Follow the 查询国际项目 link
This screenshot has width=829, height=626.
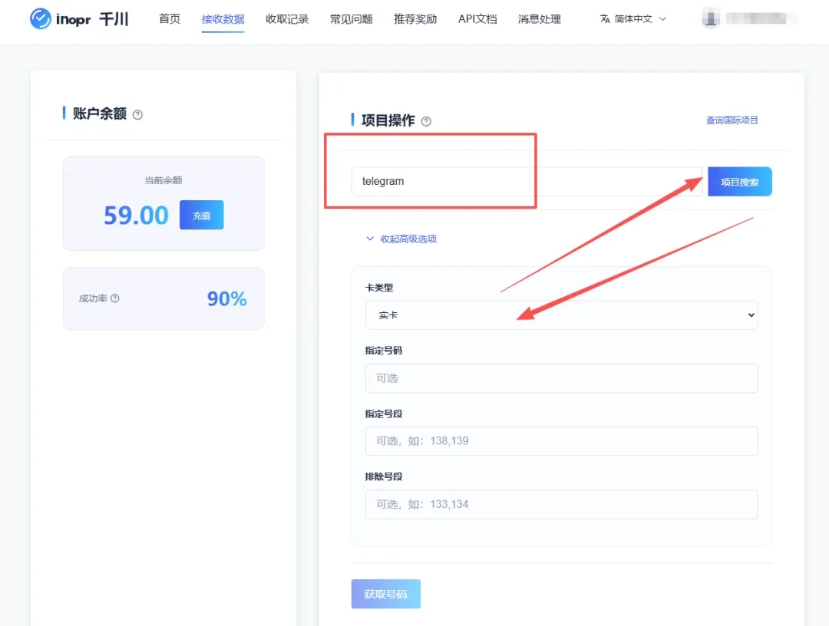(732, 120)
